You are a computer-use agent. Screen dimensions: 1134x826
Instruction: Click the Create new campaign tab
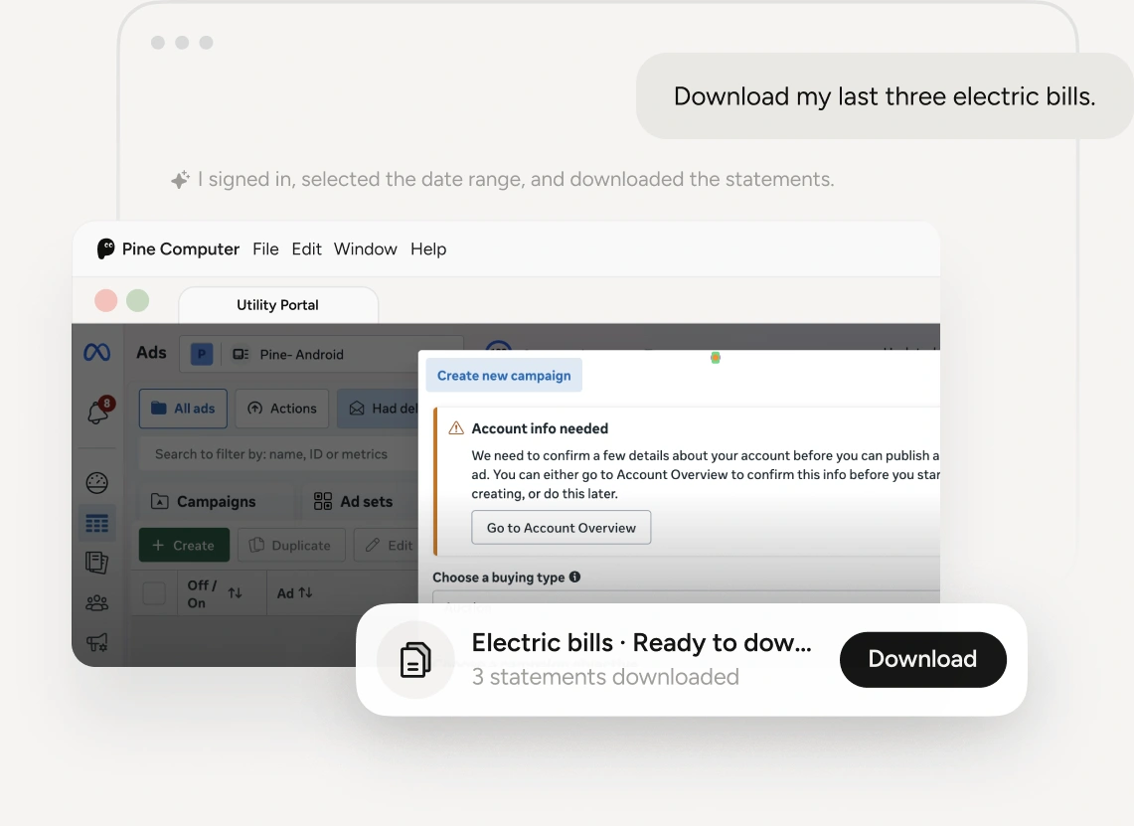pos(504,376)
